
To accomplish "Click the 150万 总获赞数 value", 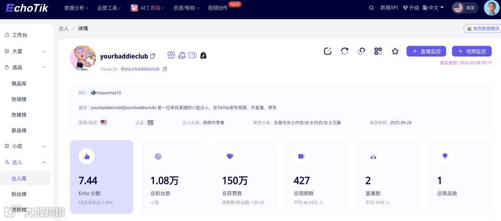I will (235, 181).
